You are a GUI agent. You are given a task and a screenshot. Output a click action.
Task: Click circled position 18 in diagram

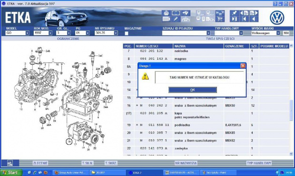coord(69,141)
